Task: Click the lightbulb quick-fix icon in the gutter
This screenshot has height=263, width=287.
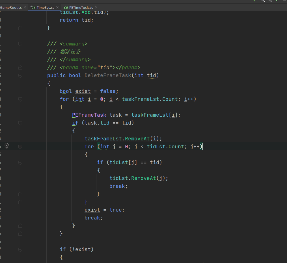Action: point(7,146)
